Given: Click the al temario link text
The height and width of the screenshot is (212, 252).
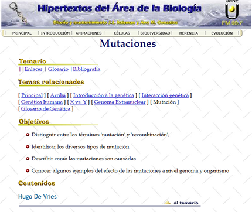Looking at the screenshot, I should pyautogui.click(x=186, y=203).
